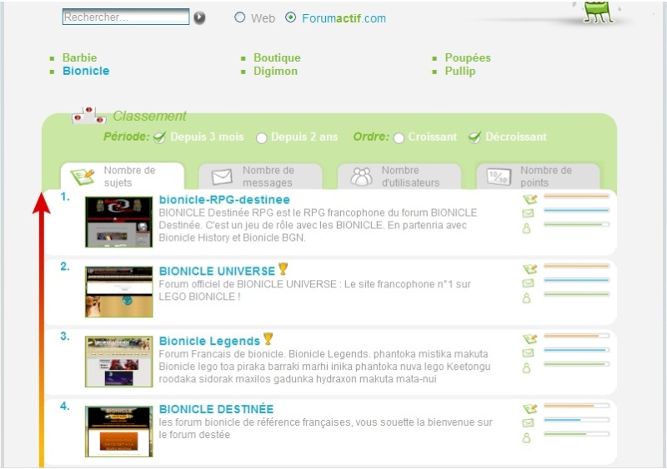
Task: Click the Bionicle Legends forum thumbnail
Action: (x=118, y=362)
